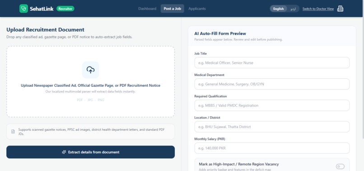
Task: Click the 'Adds priority badge and features' description
Action: [235, 170]
